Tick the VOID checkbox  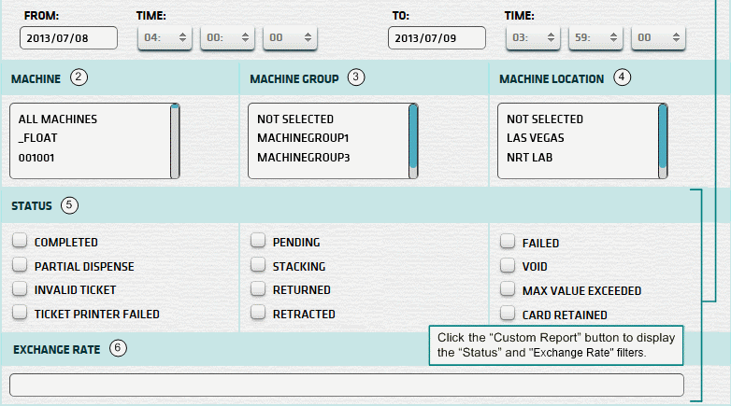point(508,265)
